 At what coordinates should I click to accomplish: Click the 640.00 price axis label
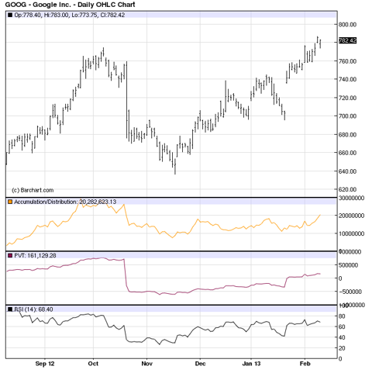click(x=347, y=171)
